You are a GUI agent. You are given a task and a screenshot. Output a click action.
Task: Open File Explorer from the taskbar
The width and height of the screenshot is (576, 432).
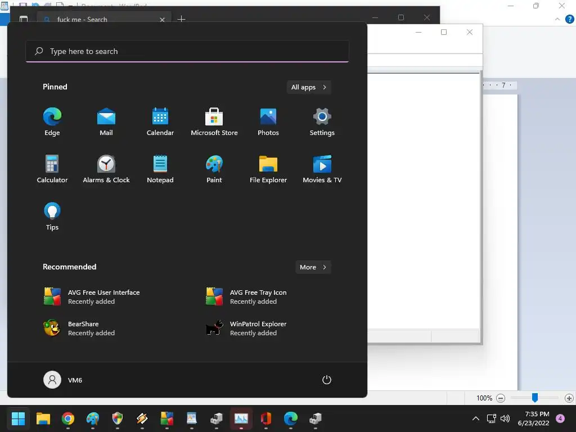pos(43,418)
